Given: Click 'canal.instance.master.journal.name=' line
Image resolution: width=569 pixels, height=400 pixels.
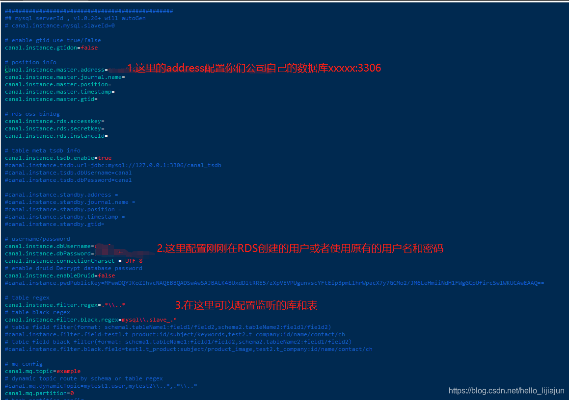Looking at the screenshot, I should [65, 77].
